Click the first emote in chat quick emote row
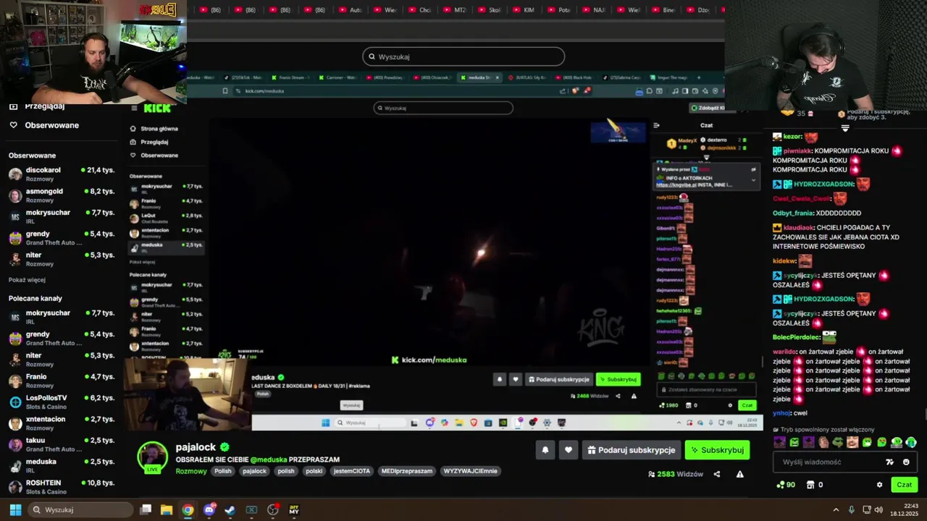This screenshot has width=927, height=521. point(780,442)
